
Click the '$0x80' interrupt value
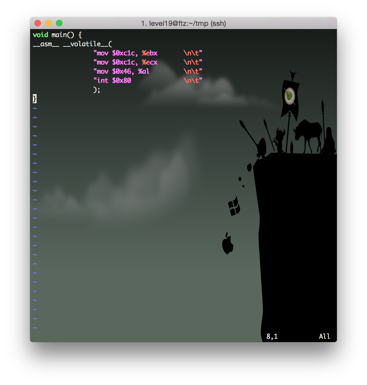(121, 81)
